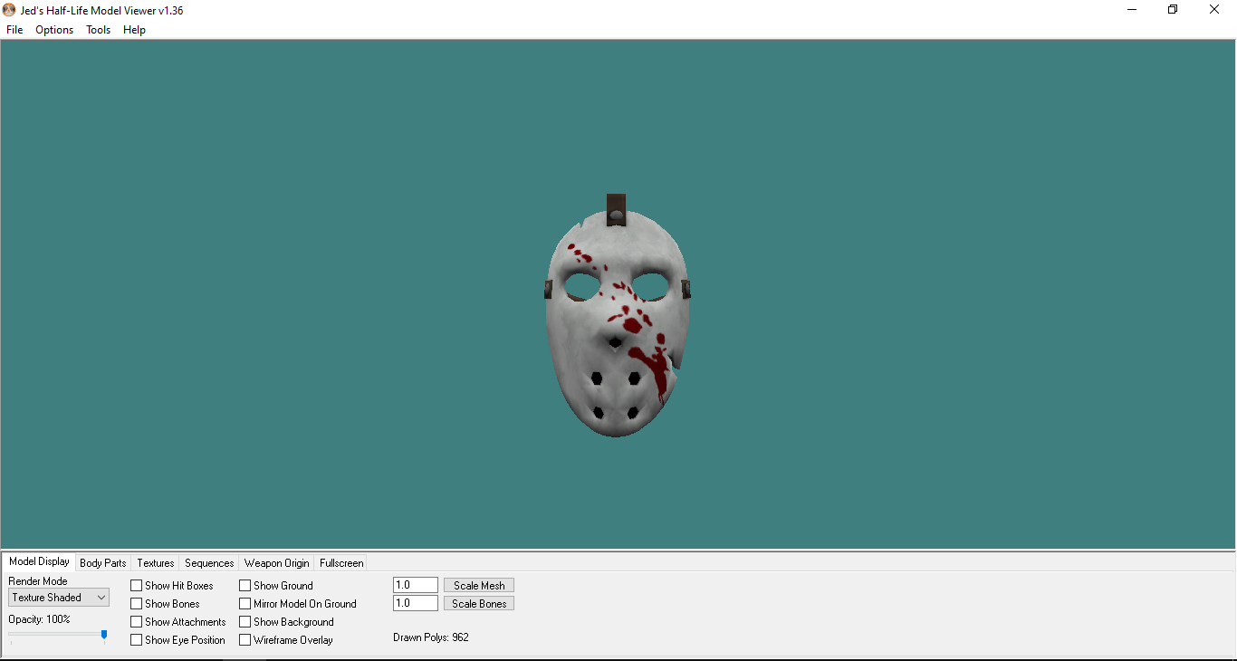Image resolution: width=1237 pixels, height=661 pixels.
Task: Open the File menu
Action: 14,30
